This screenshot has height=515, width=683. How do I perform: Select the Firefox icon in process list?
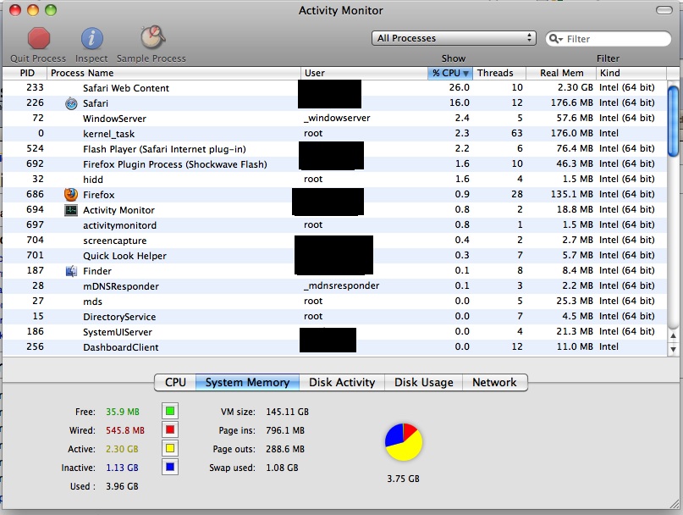[x=71, y=195]
